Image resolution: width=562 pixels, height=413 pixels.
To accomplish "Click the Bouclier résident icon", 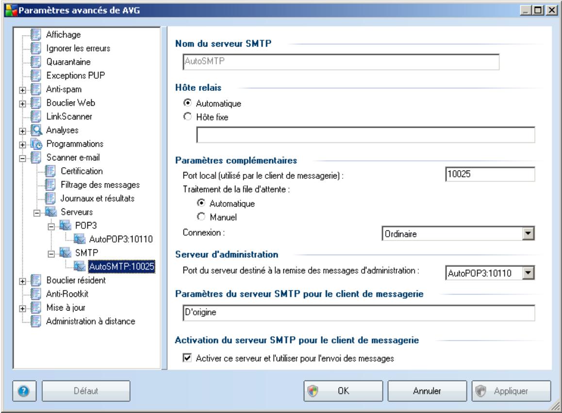I will (x=35, y=280).
